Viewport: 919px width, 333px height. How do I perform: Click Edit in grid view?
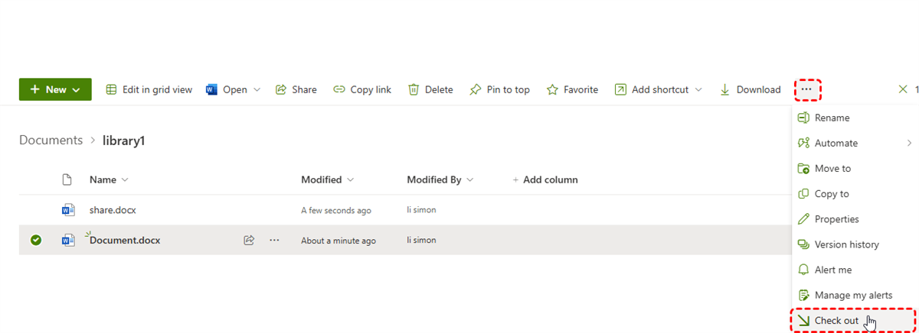pyautogui.click(x=149, y=89)
